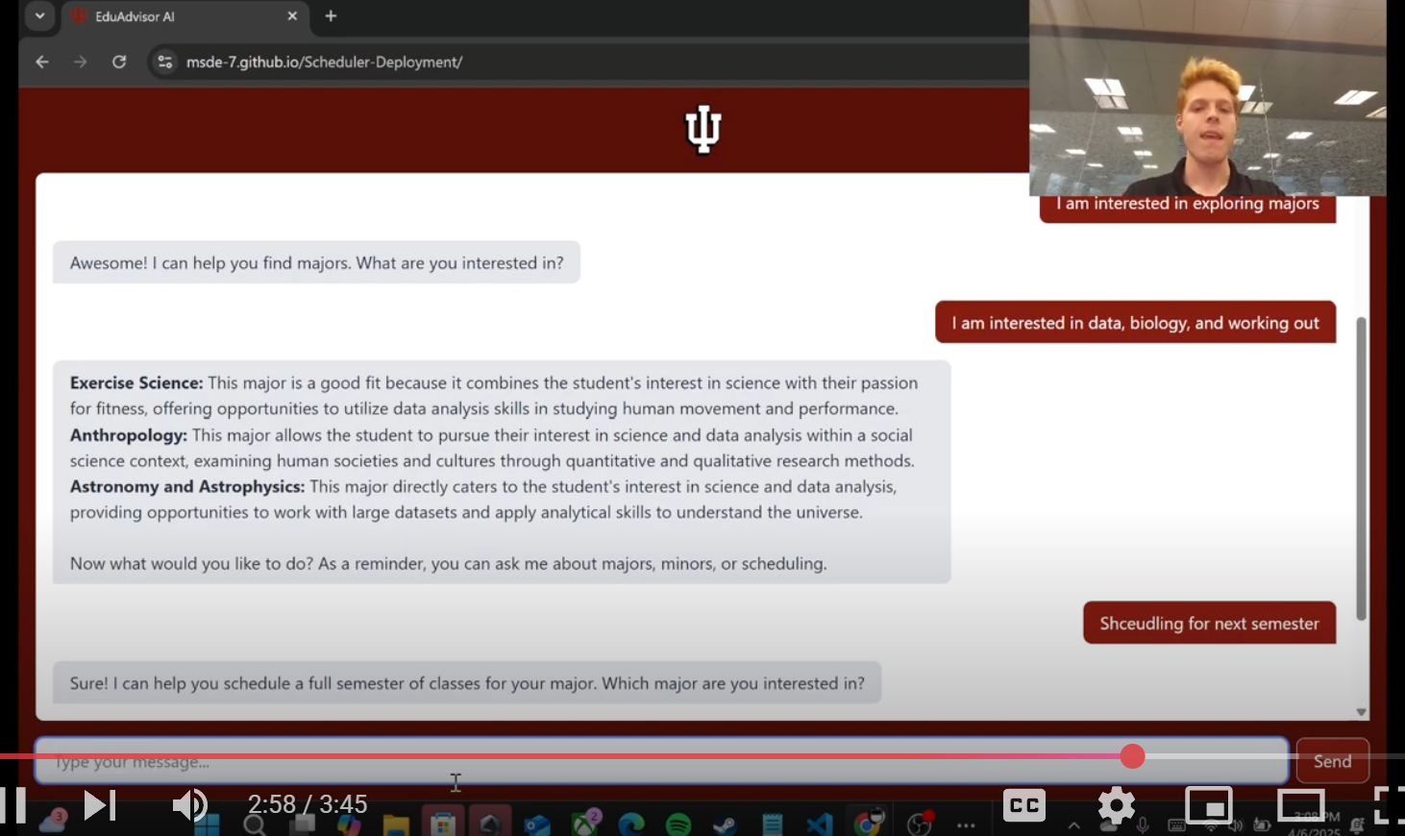Click the video time display 2:58 / 3:45
Screen dimensions: 1405x836
point(308,804)
